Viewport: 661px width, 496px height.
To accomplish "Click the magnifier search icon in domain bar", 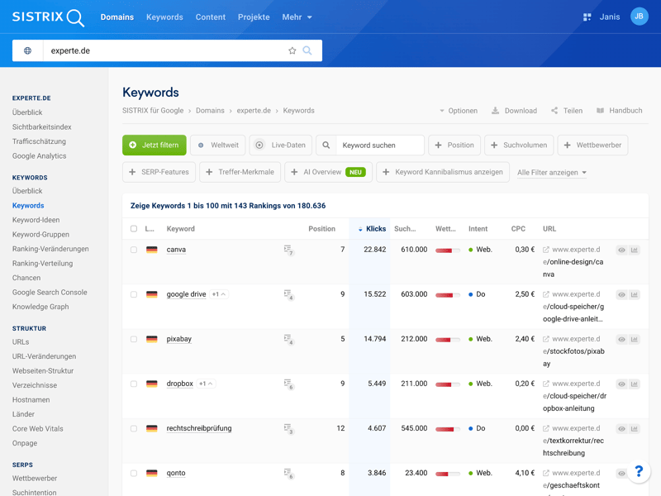I will 307,50.
